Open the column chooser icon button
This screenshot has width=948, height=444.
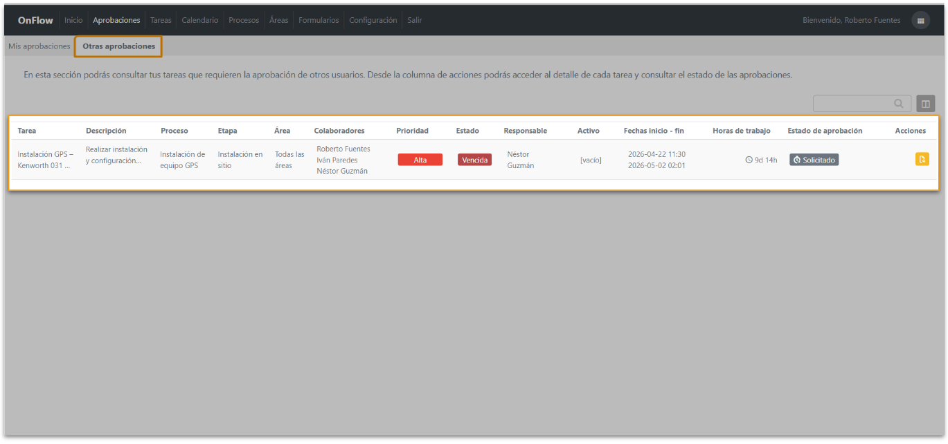925,104
